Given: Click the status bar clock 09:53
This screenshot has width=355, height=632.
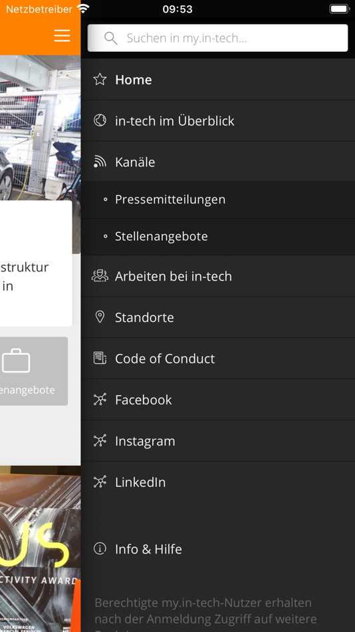Looking at the screenshot, I should pos(177,9).
